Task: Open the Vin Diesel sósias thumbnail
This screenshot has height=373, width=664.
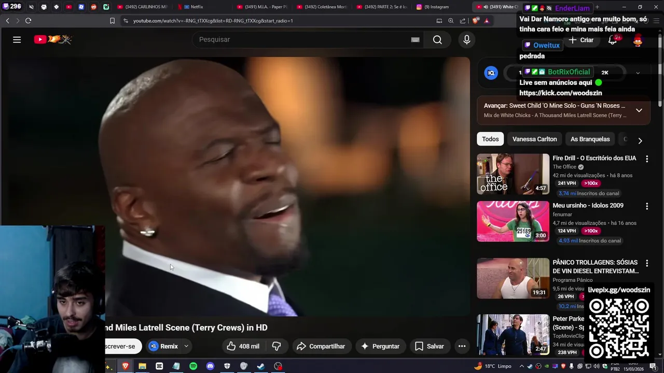Action: [x=513, y=278]
